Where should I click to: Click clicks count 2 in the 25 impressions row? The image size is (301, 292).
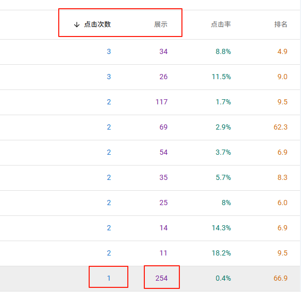point(109,203)
